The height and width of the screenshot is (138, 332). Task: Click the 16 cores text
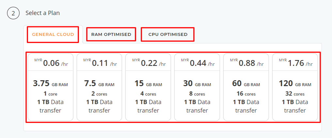click(246, 94)
